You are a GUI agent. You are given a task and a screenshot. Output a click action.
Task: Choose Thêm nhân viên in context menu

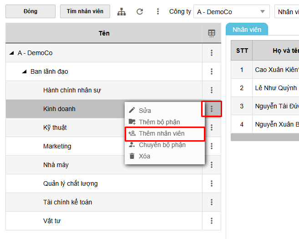pos(162,133)
